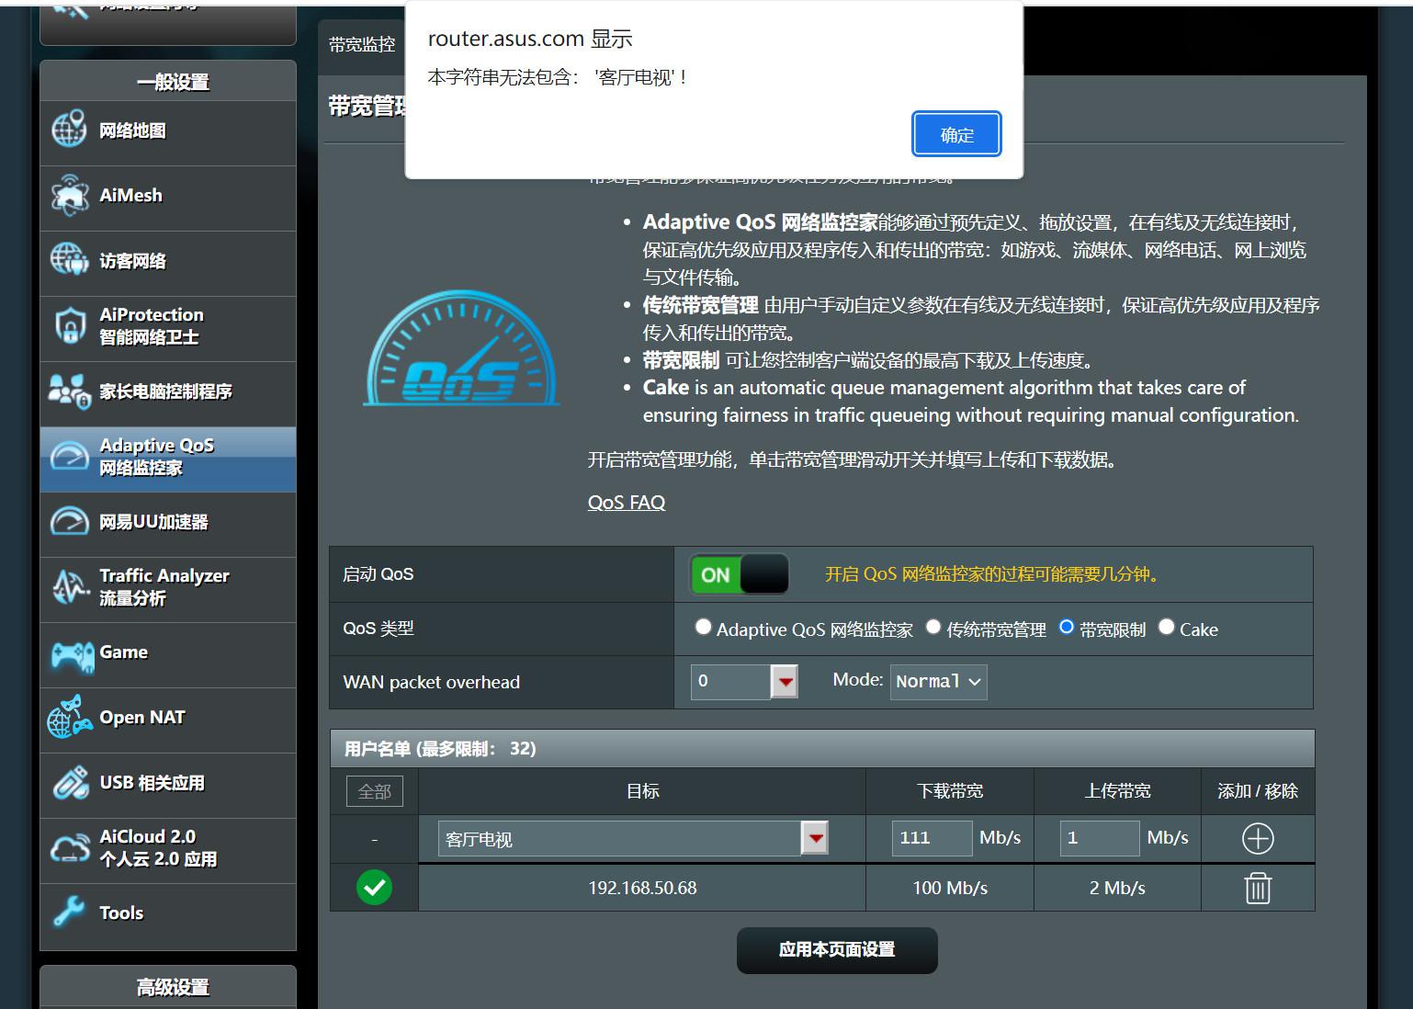Disable the 192.168.50.68 rule green checkmark
Image resolution: width=1413 pixels, height=1009 pixels.
374,888
